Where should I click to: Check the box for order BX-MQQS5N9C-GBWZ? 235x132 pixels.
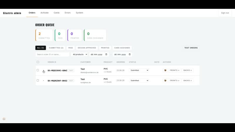click(38, 70)
